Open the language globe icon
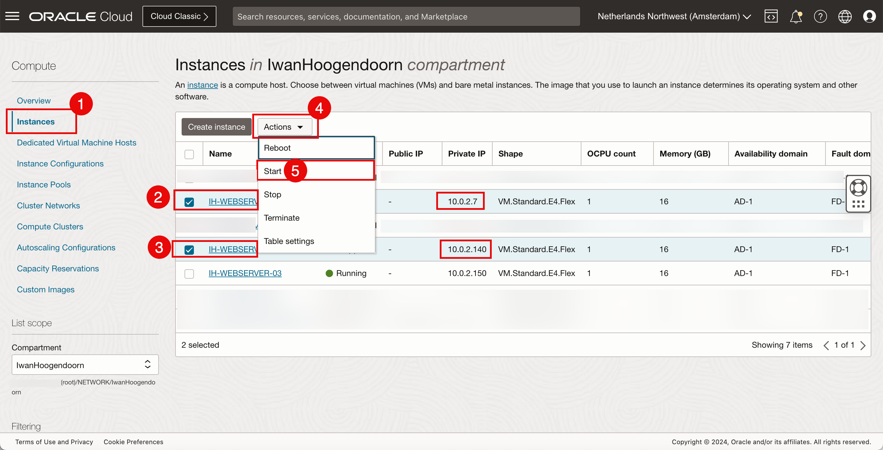Viewport: 883px width, 450px height. (845, 16)
